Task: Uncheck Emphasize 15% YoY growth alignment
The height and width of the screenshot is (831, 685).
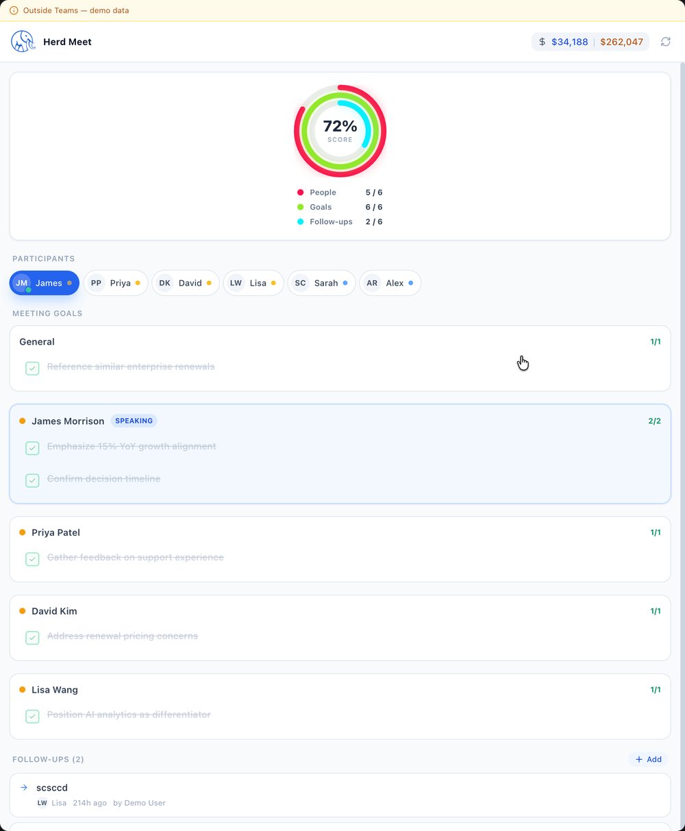Action: click(32, 447)
